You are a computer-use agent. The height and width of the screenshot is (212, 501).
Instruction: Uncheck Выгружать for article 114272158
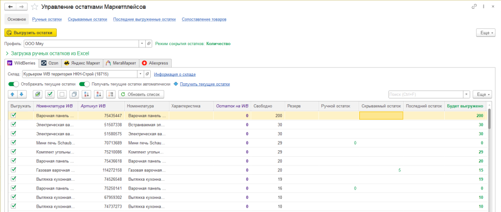point(13,170)
